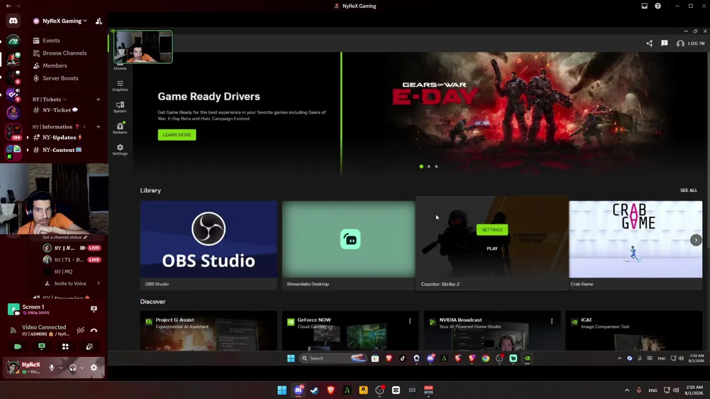Screen dimensions: 710x399
Task: Open Discord inbox icon in title bar
Action: (645, 6)
